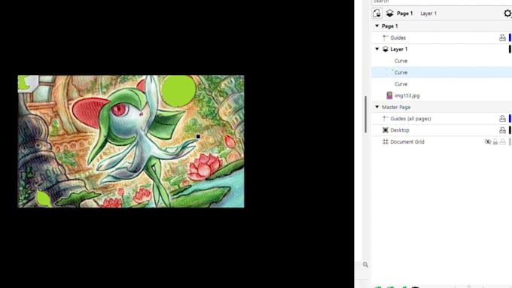Select the Guides layer under Page 1
Screen dimensions: 512x288
click(441, 38)
